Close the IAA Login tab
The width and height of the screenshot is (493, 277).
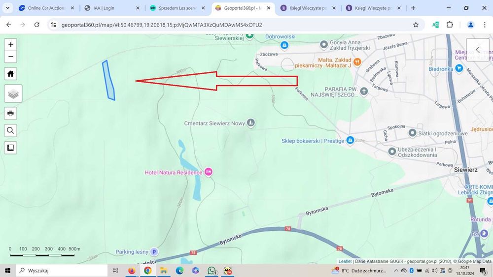138,8
